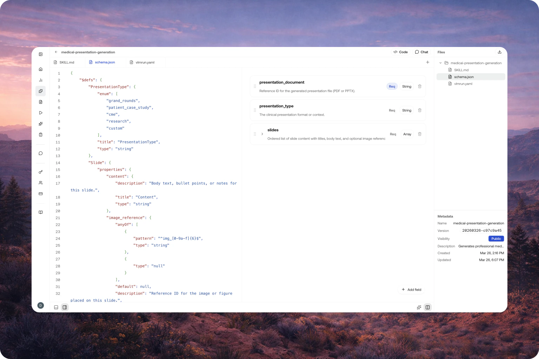The width and height of the screenshot is (539, 359).
Task: Go back using the arrow beside the title
Action: pyautogui.click(x=56, y=52)
